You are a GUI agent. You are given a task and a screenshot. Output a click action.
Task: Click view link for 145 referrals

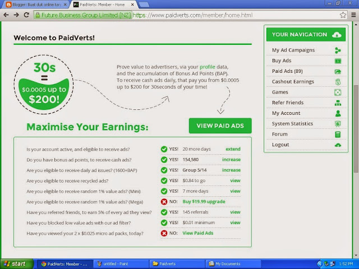click(x=235, y=212)
